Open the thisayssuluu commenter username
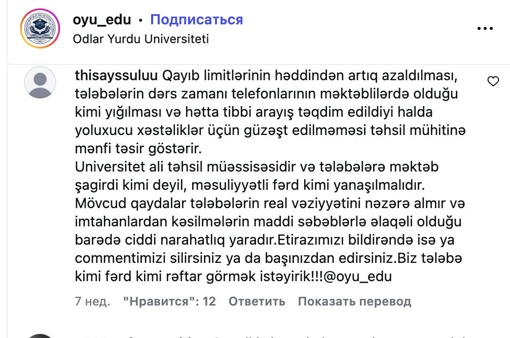The image size is (510, 338). (116, 76)
